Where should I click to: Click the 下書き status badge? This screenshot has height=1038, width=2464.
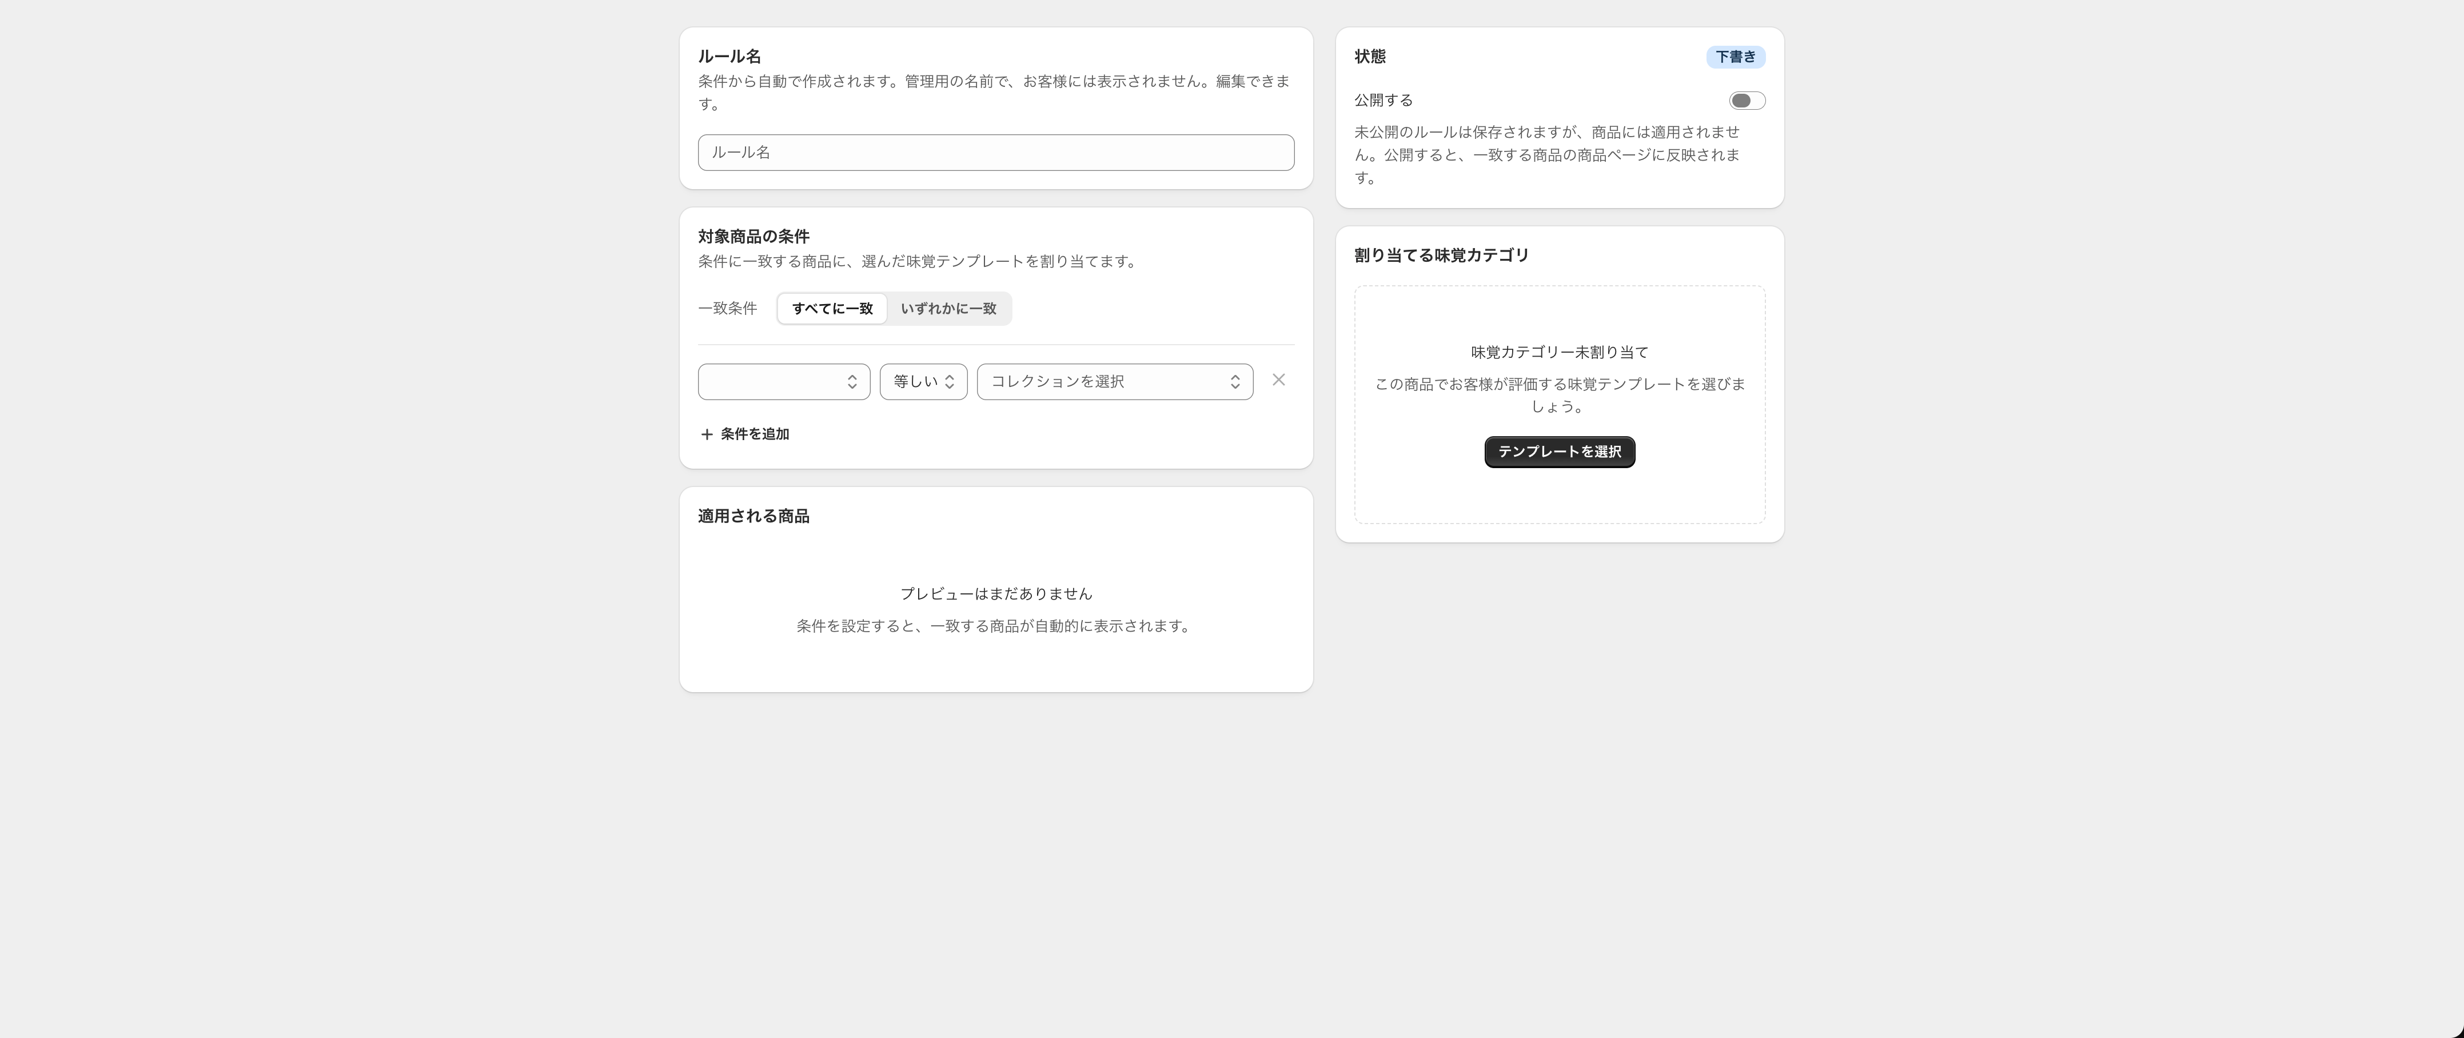1735,57
